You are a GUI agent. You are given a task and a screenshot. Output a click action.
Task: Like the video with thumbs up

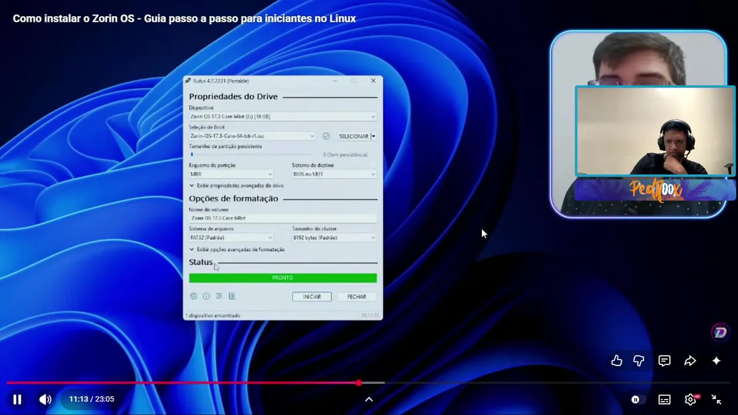pos(616,361)
